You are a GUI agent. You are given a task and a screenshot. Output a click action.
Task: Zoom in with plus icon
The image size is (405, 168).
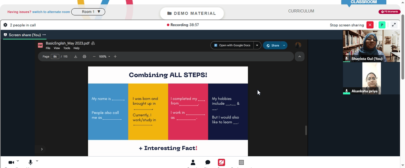point(115,56)
